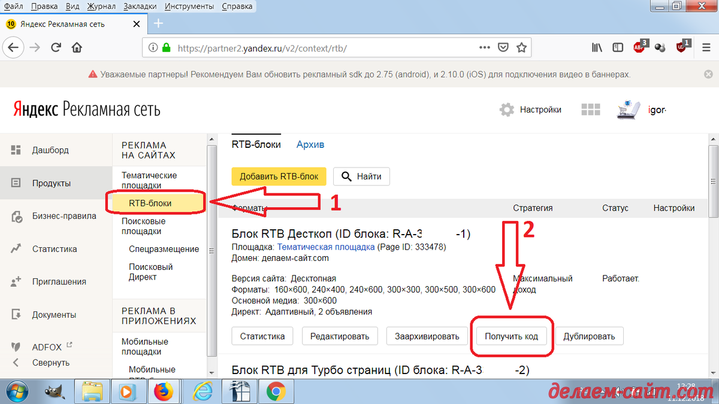The width and height of the screenshot is (719, 404).
Task: Open Журнал menu
Action: [101, 6]
